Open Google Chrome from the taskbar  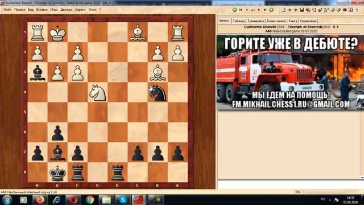(x=90, y=200)
